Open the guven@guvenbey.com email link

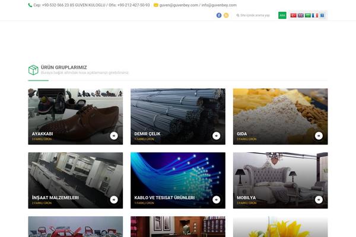[179, 5]
